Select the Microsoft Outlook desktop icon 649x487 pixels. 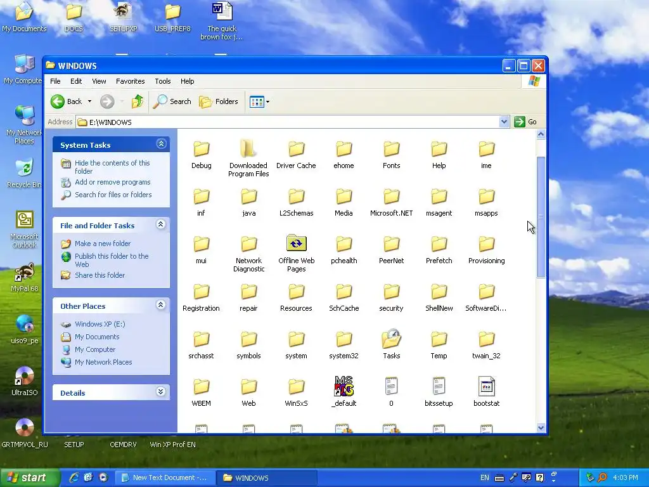pos(25,220)
